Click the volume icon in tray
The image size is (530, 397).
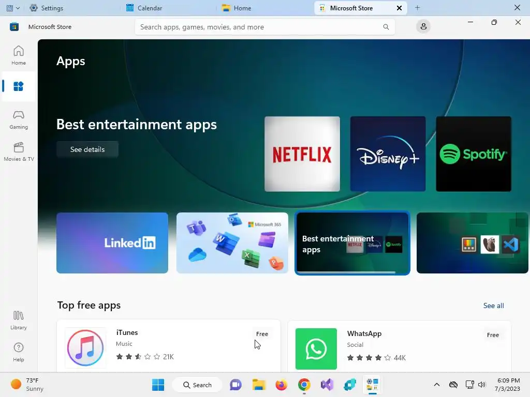click(x=482, y=385)
